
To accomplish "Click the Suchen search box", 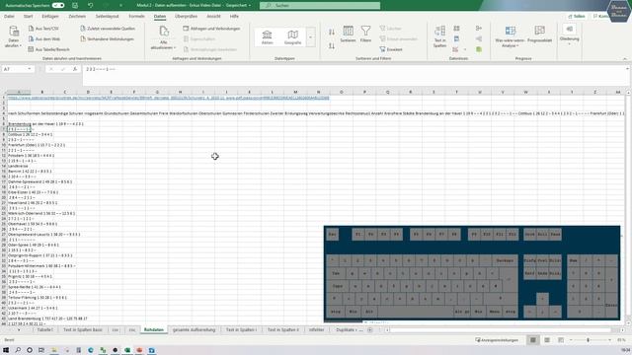I will click(x=320, y=5).
